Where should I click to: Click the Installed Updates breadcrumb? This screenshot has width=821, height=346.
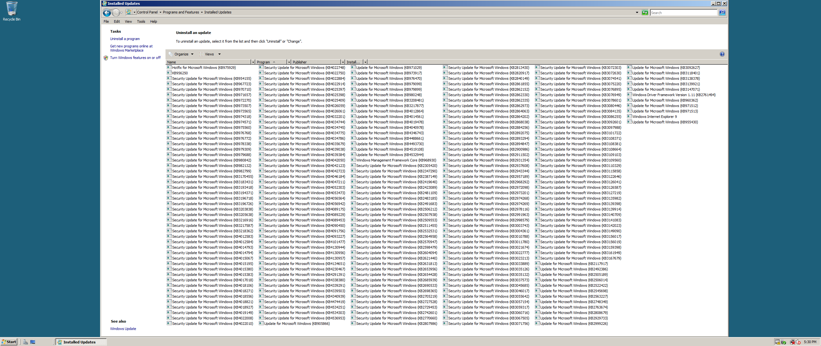(218, 12)
